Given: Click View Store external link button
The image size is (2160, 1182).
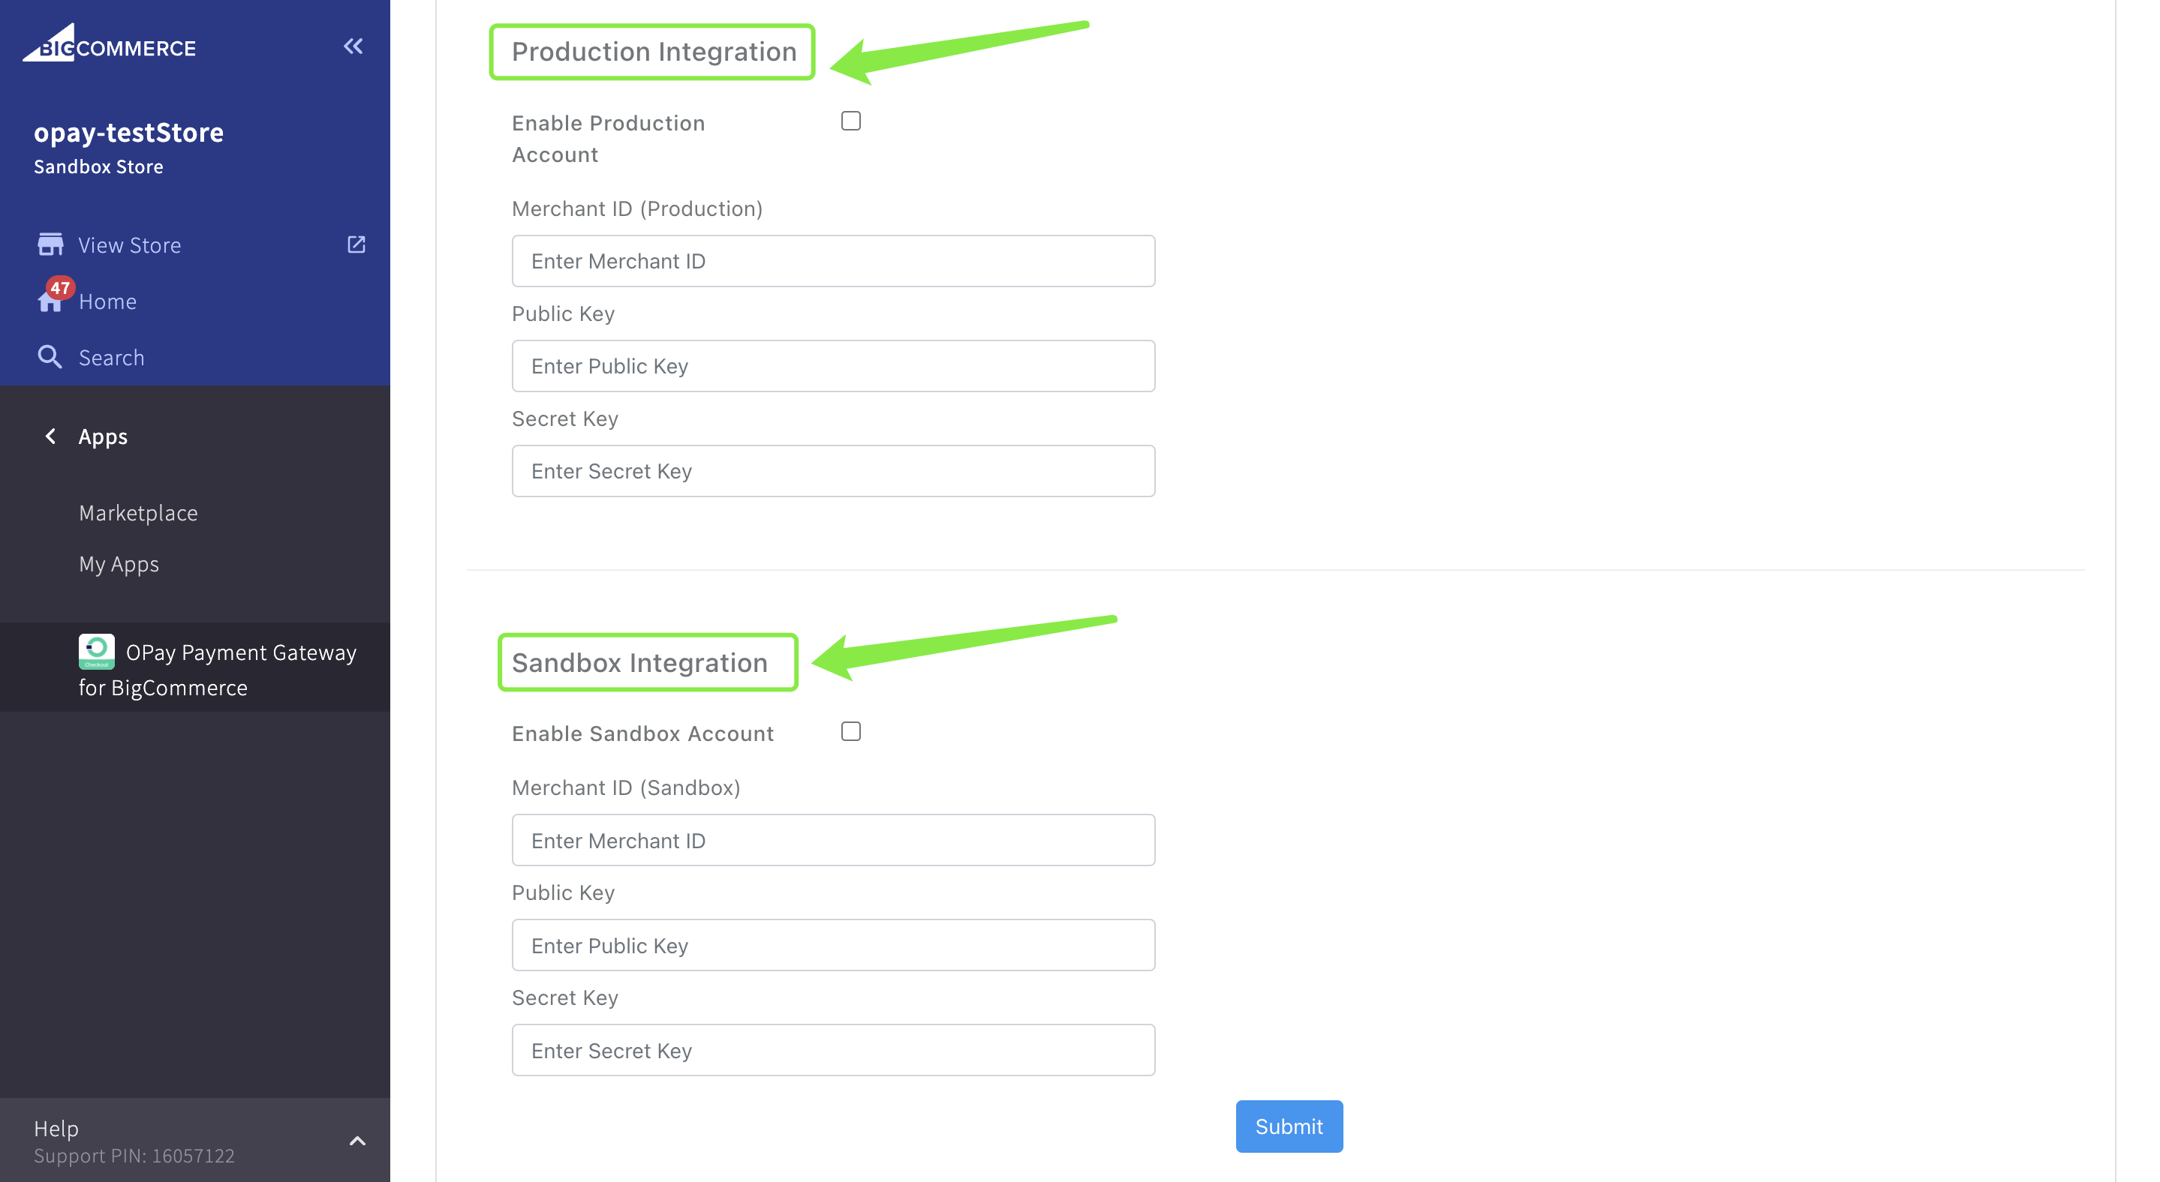Looking at the screenshot, I should [358, 244].
